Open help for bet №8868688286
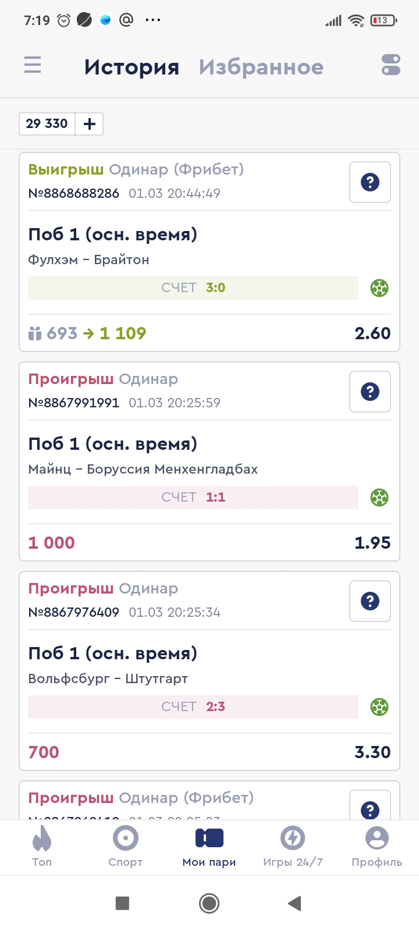The height and width of the screenshot is (931, 419). [370, 182]
